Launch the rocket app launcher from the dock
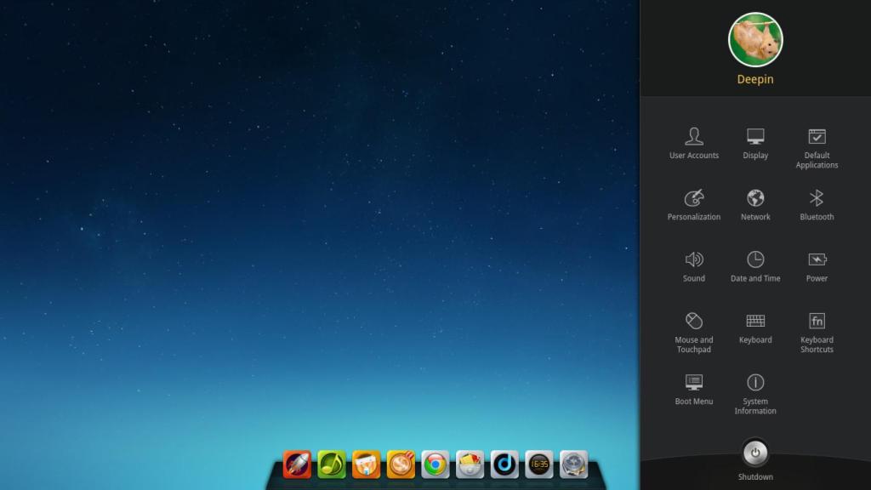This screenshot has height=490, width=871. [295, 465]
